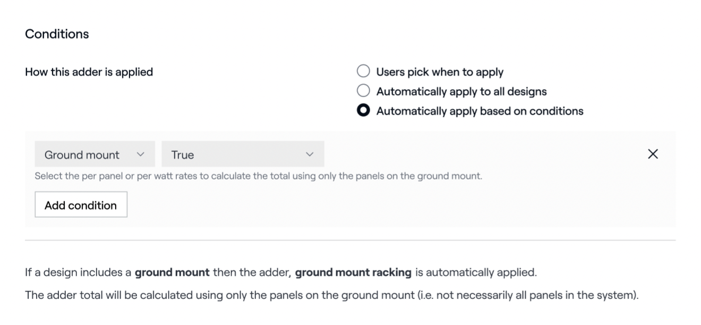
Task: Click the 'Automatically apply to all designs' label text
Action: [x=461, y=91]
